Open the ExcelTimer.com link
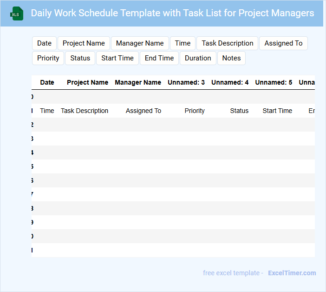This screenshot has height=292, width=326. [292, 273]
